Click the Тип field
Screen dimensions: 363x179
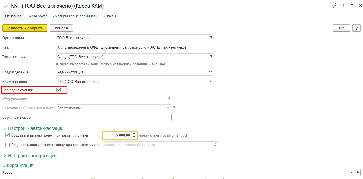click(135, 47)
